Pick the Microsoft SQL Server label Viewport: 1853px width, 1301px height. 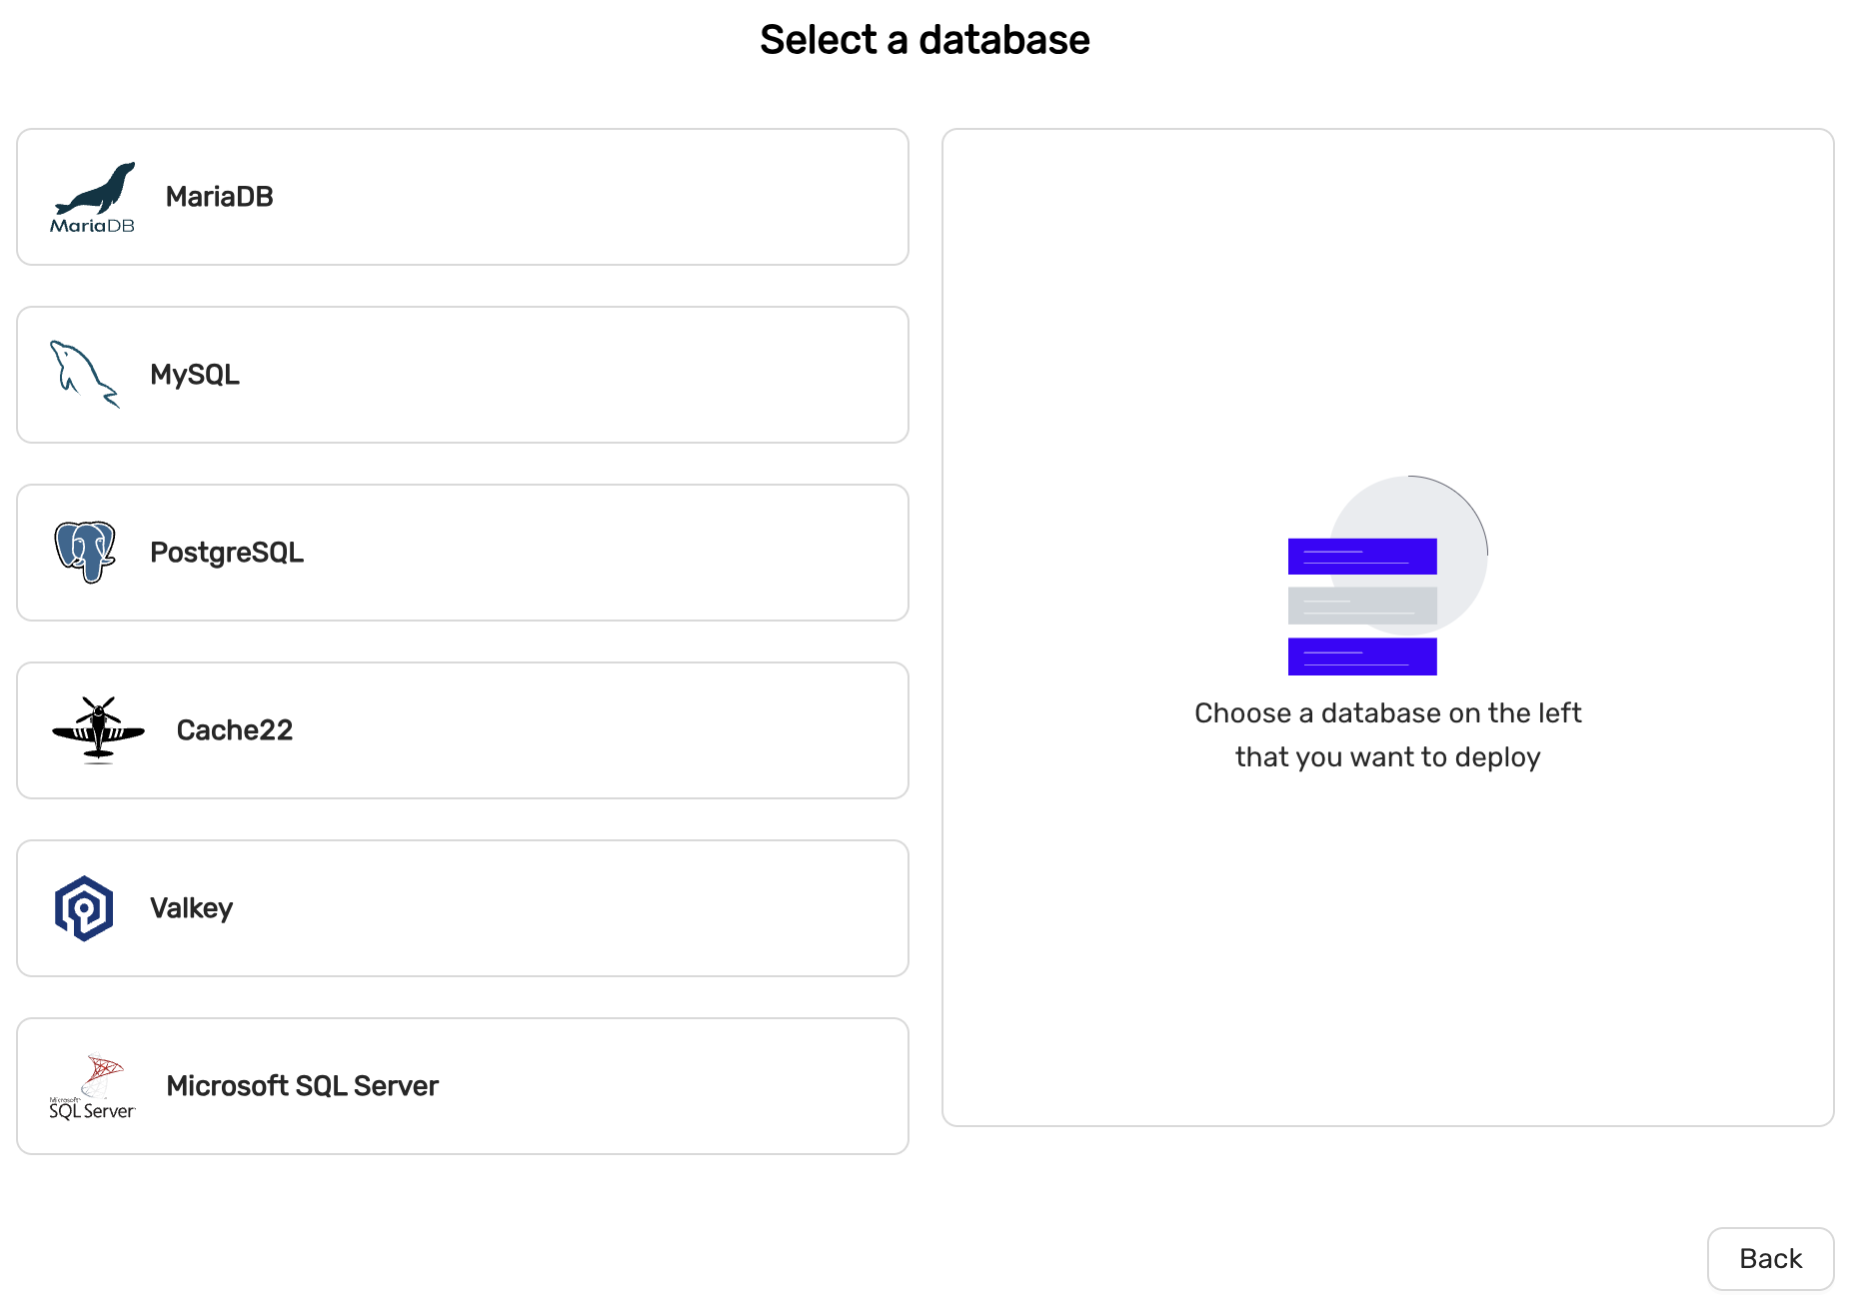tap(303, 1086)
